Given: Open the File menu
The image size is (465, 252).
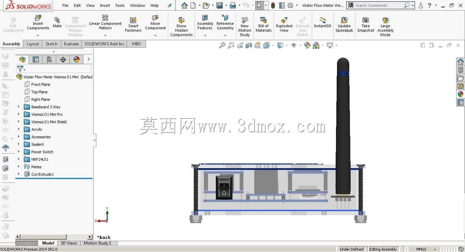Looking at the screenshot, I should pyautogui.click(x=65, y=5).
